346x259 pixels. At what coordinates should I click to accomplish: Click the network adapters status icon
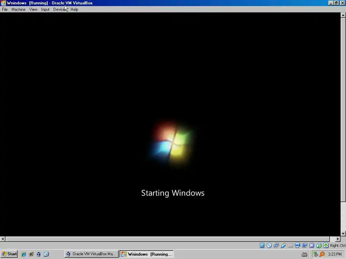coord(276,246)
